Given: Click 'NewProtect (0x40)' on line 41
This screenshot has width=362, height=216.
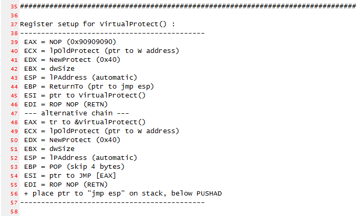Looking at the screenshot, I should coord(85,60).
